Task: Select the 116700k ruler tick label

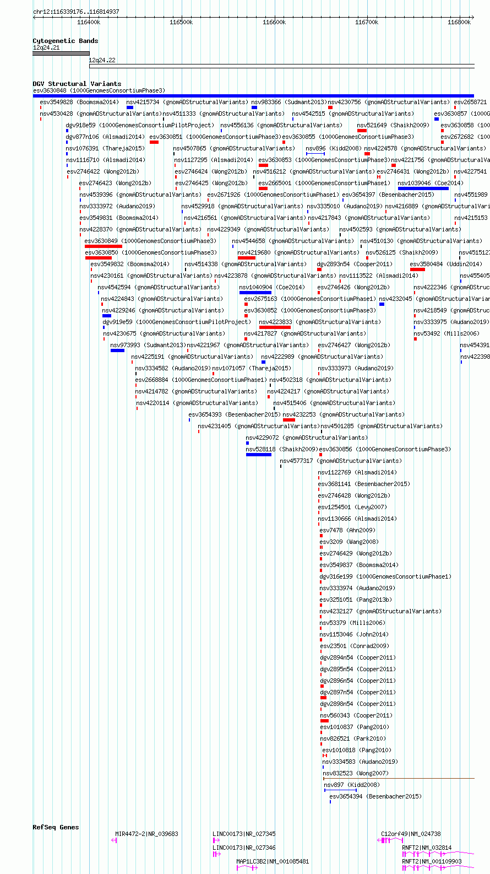Action: point(367,22)
